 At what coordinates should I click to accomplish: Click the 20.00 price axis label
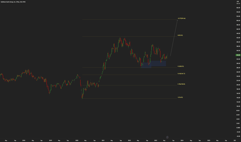click(238, 123)
